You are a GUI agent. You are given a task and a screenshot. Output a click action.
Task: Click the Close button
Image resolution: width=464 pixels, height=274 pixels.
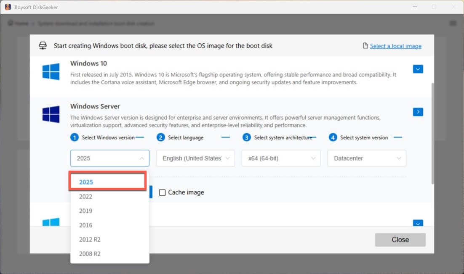coord(400,240)
